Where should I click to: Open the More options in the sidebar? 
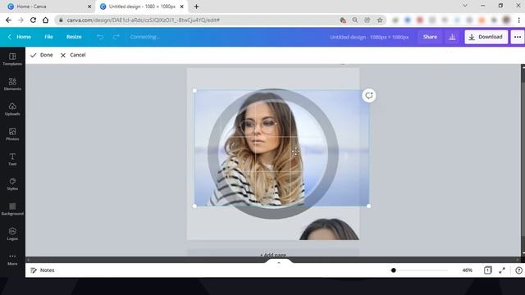pyautogui.click(x=12, y=259)
